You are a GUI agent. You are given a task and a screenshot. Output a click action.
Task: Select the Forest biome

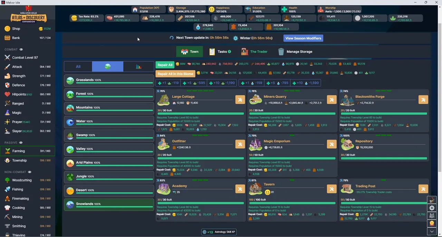tap(109, 95)
